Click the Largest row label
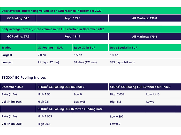This screenshot has width=181, height=135. click(x=7, y=55)
